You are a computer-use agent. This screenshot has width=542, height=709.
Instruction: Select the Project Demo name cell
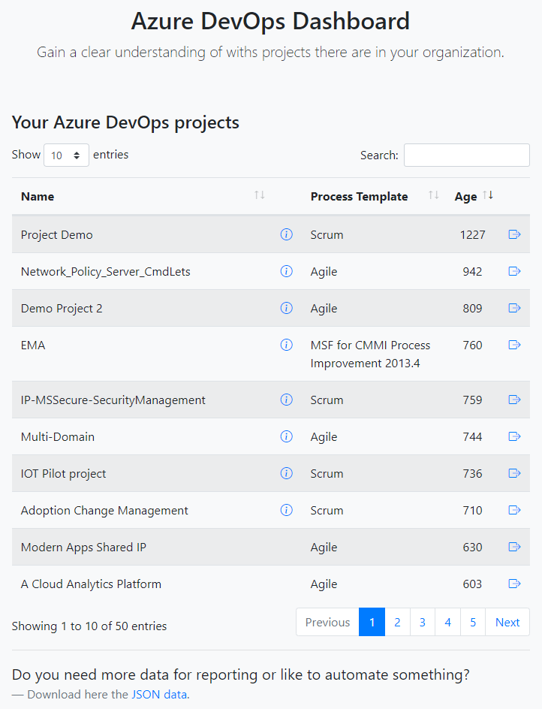[x=56, y=234]
